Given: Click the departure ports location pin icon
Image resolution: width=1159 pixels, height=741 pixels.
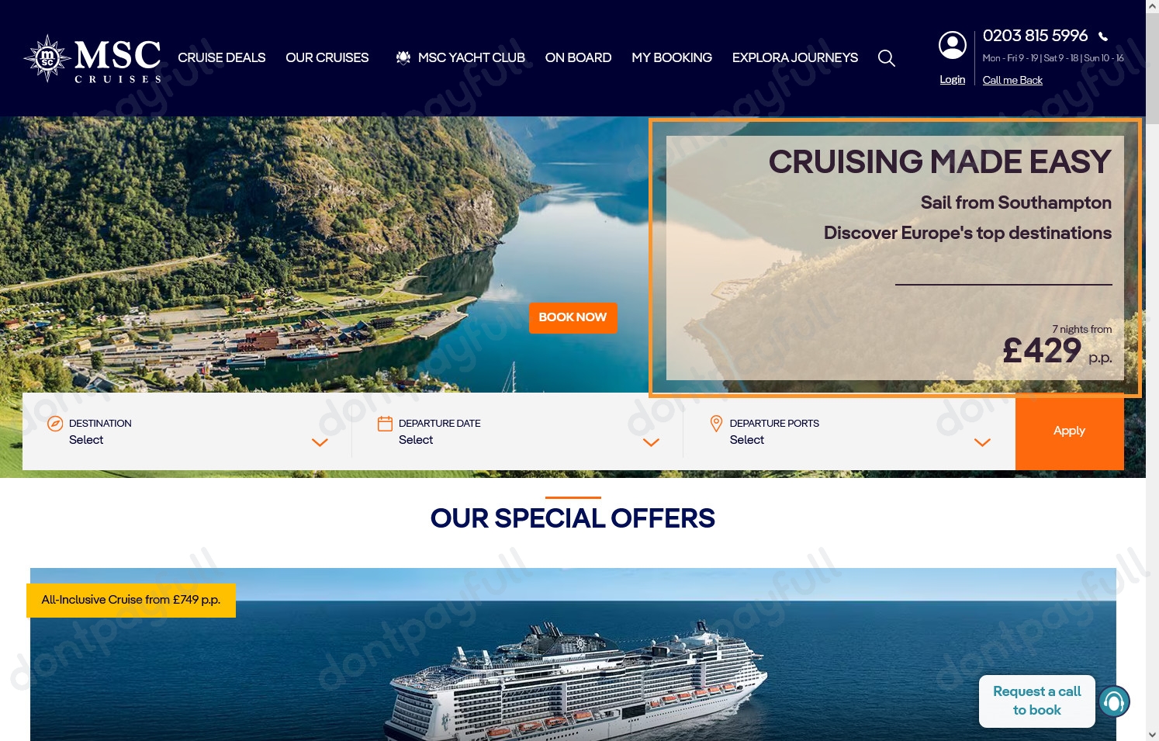Looking at the screenshot, I should pos(716,424).
